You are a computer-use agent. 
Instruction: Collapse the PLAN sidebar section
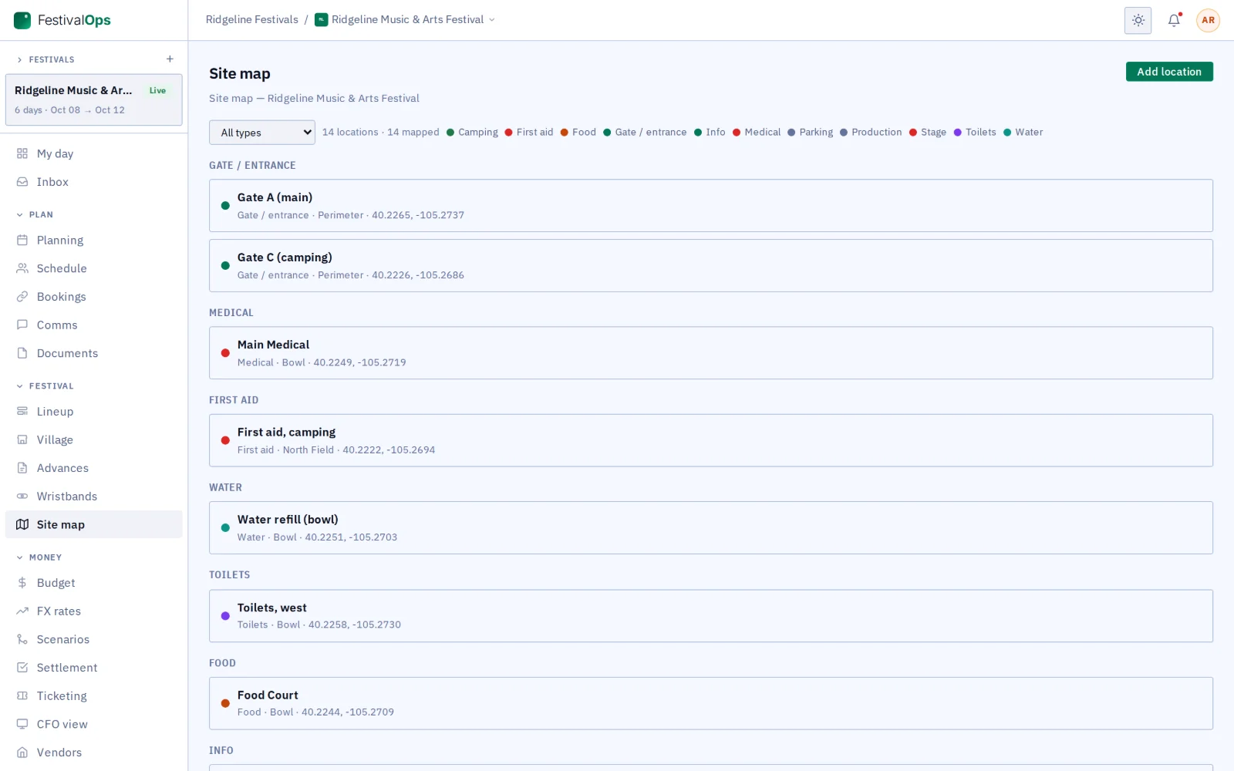coord(35,214)
